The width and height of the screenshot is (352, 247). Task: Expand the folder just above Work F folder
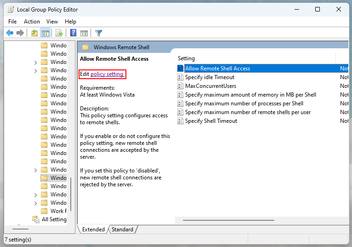tap(36, 203)
